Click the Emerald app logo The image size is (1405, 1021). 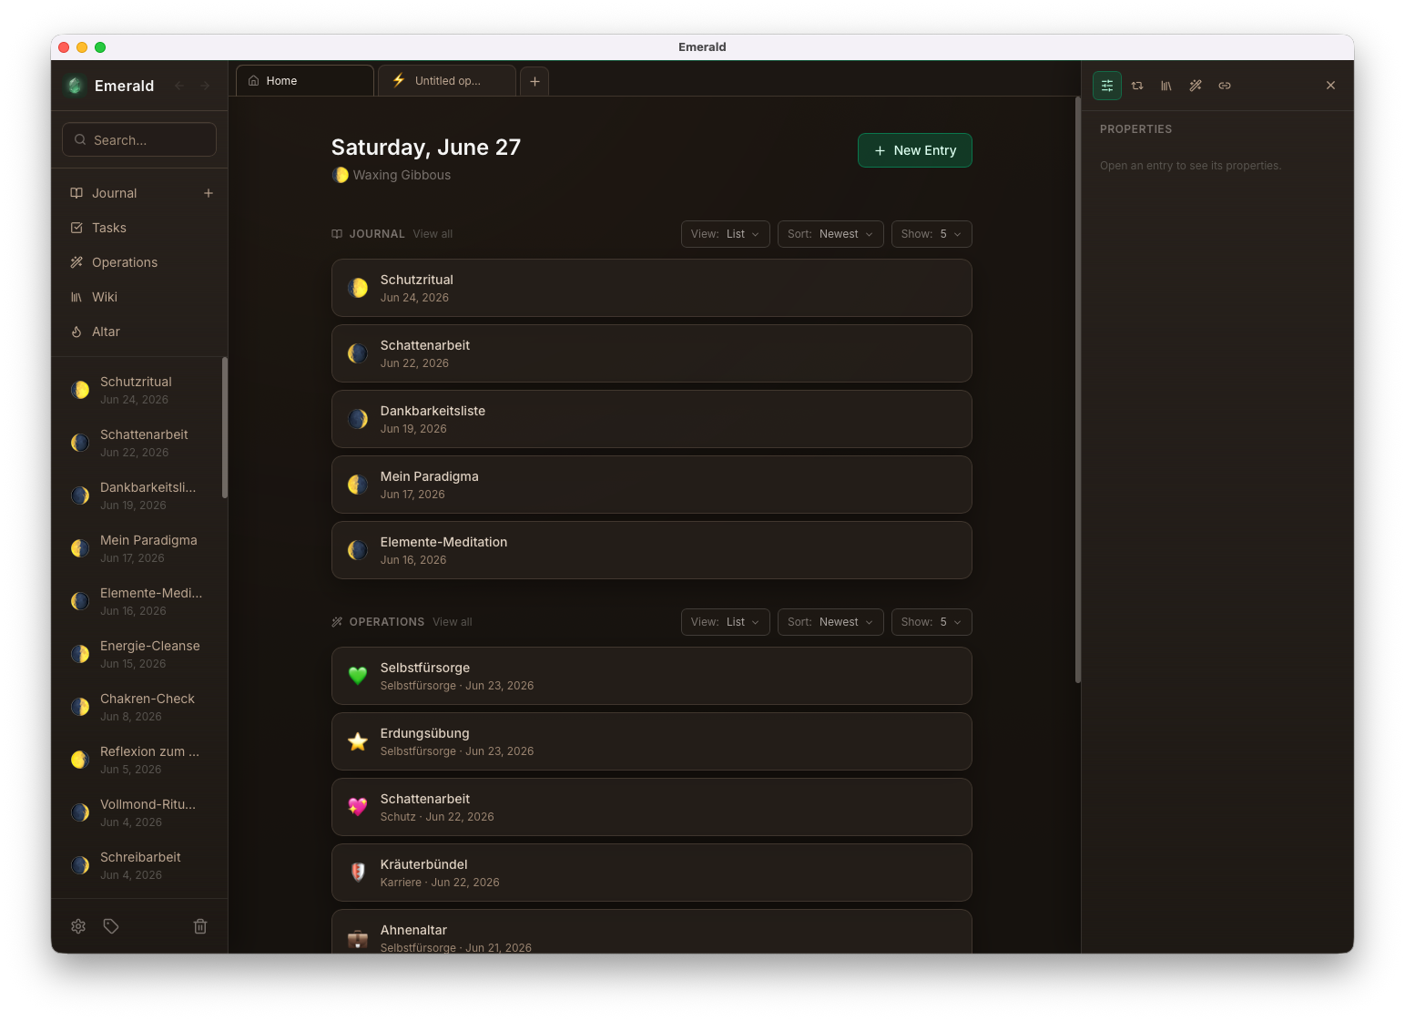click(75, 86)
